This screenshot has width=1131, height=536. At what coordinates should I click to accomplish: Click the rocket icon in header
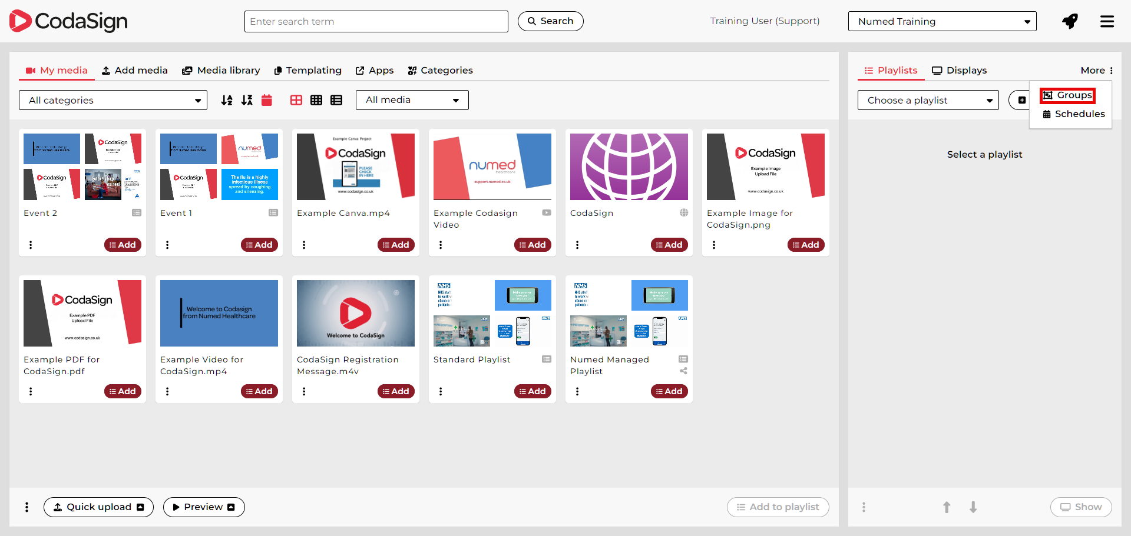pyautogui.click(x=1070, y=21)
